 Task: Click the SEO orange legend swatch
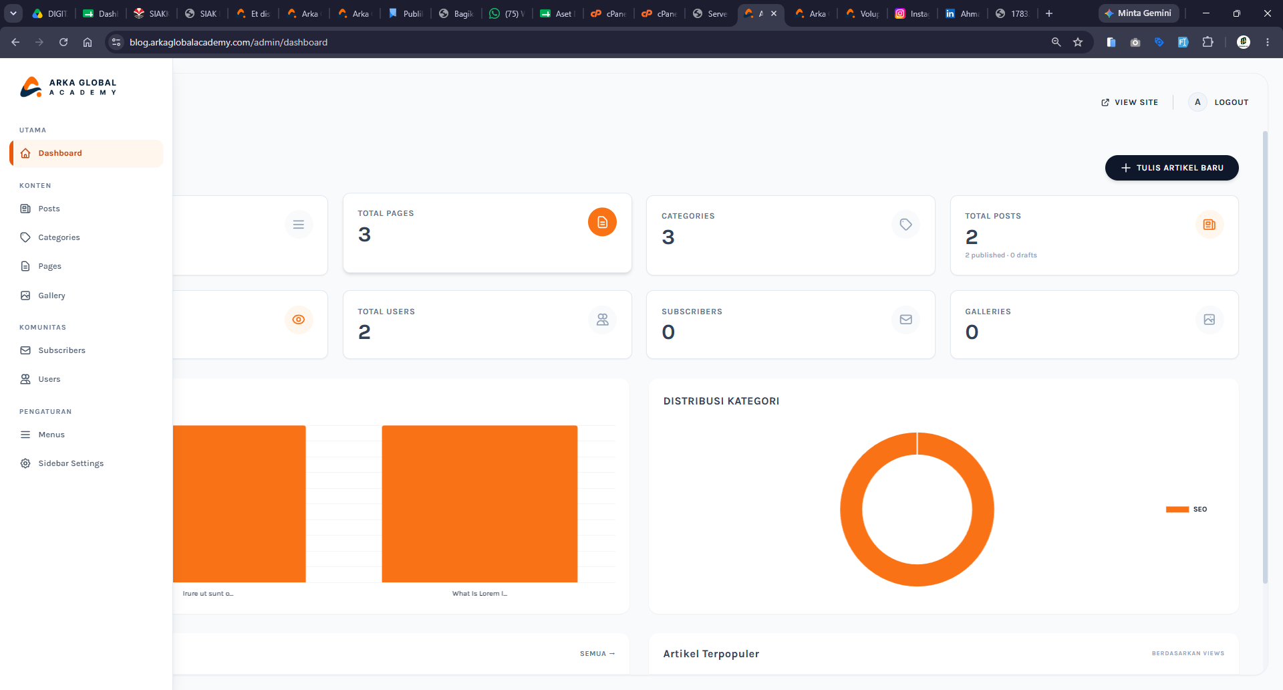pos(1177,509)
